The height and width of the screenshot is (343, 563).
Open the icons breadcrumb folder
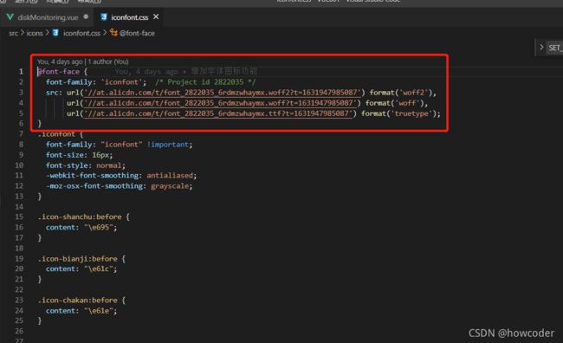pos(35,34)
